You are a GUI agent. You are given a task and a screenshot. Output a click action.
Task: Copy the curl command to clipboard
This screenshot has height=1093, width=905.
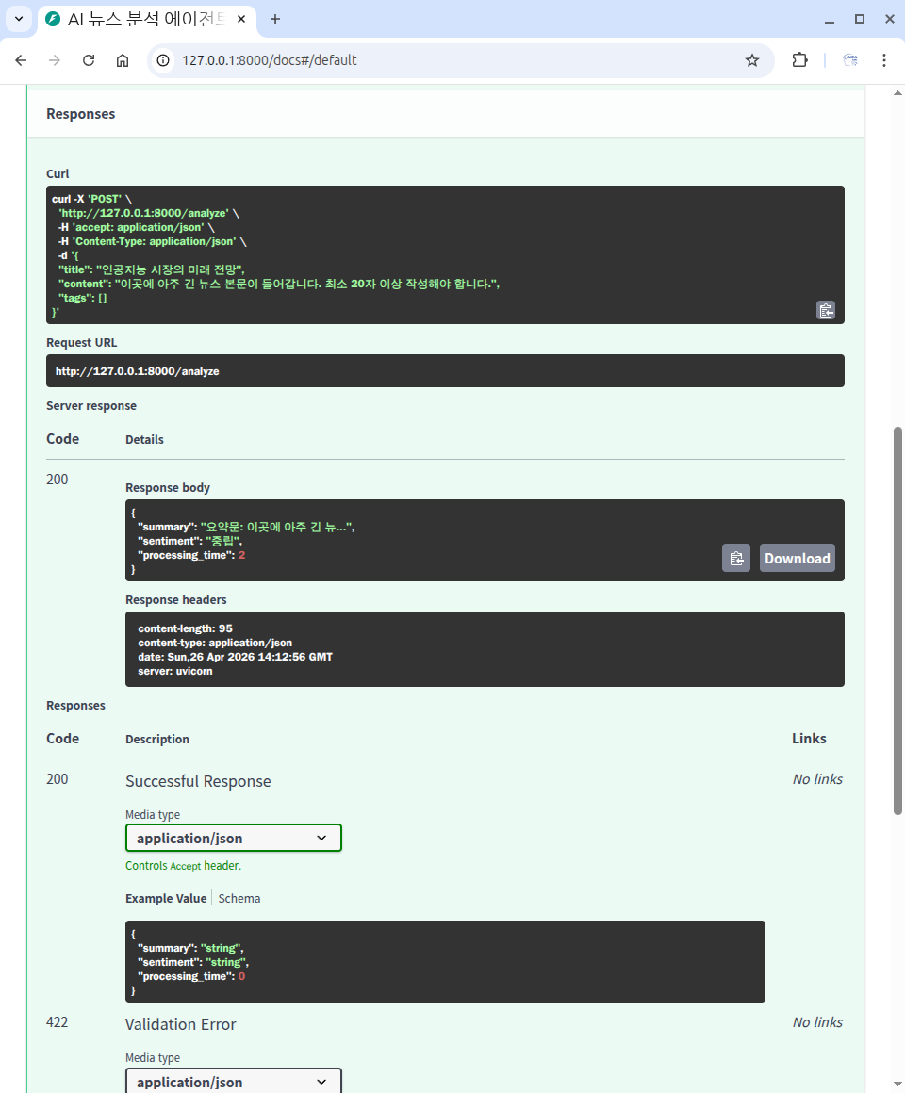(x=825, y=310)
